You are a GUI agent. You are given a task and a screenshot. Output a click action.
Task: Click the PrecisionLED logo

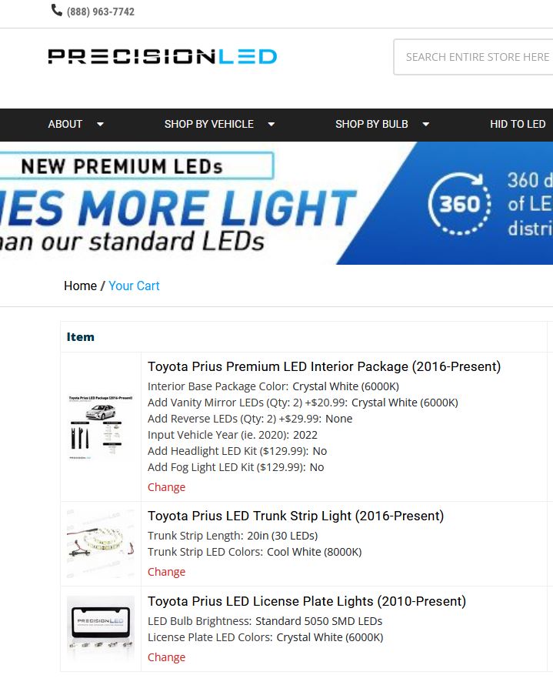pyautogui.click(x=162, y=56)
